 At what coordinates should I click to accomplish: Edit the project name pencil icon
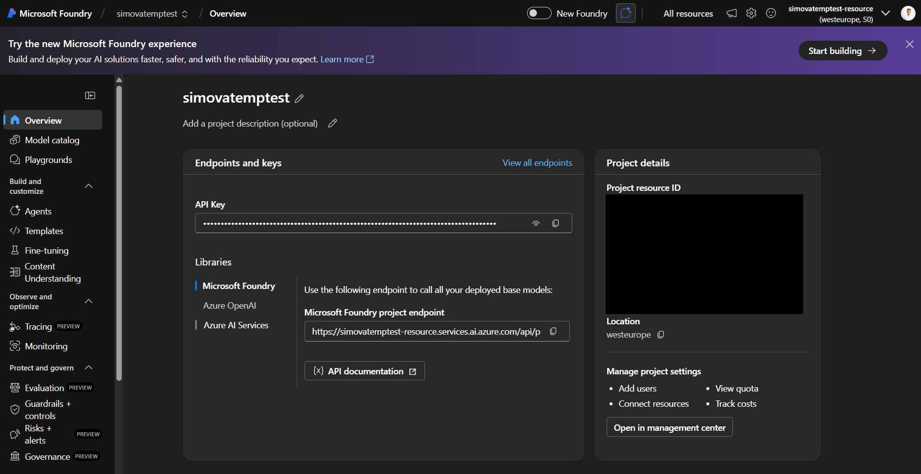click(299, 99)
